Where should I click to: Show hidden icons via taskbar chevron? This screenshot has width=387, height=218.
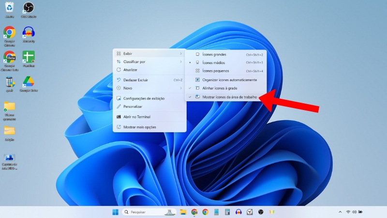tap(340, 212)
